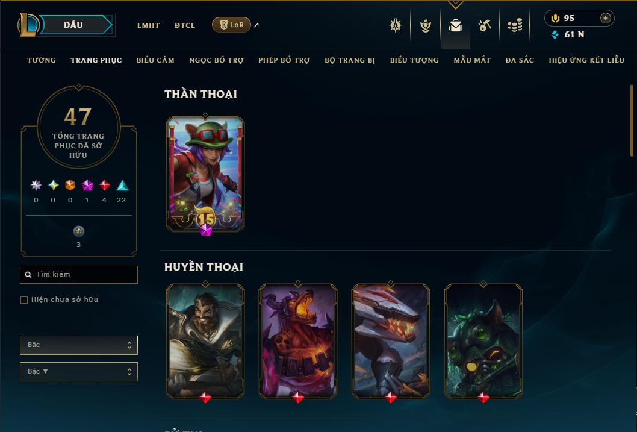Open the Store coins icon
Viewport: 637px width, 432px height.
(515, 25)
